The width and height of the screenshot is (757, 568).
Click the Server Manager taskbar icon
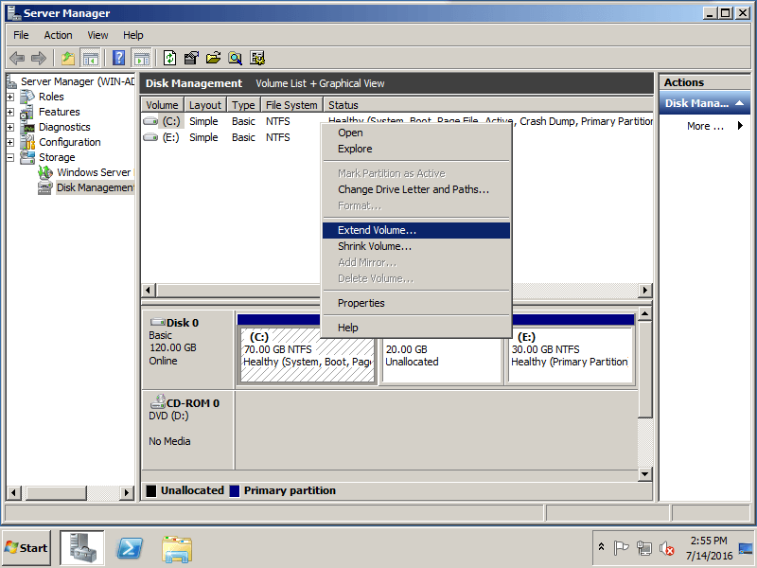click(x=82, y=548)
